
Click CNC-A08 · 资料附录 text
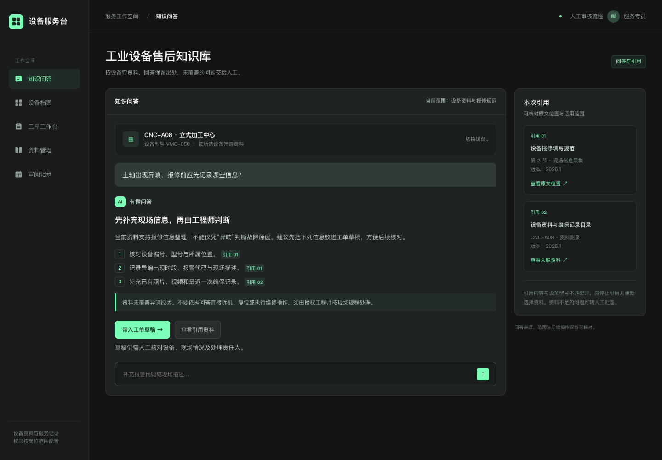point(555,237)
